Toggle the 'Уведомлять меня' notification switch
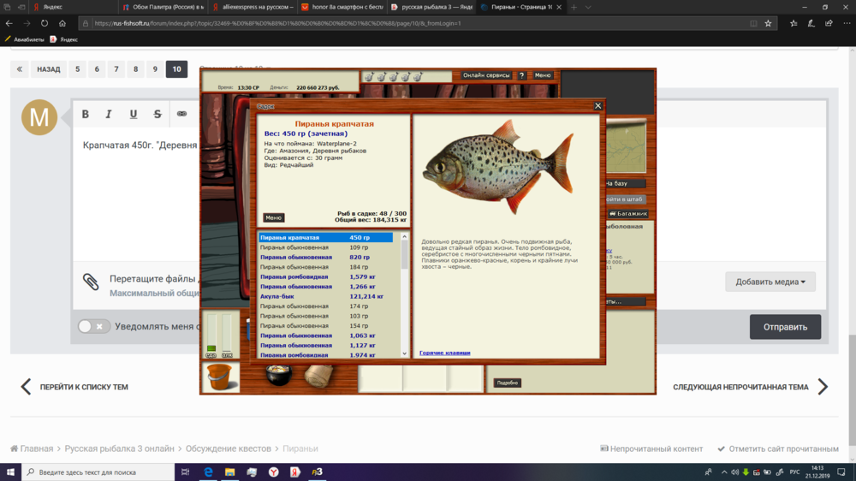Viewport: 856px width, 481px height. (93, 326)
